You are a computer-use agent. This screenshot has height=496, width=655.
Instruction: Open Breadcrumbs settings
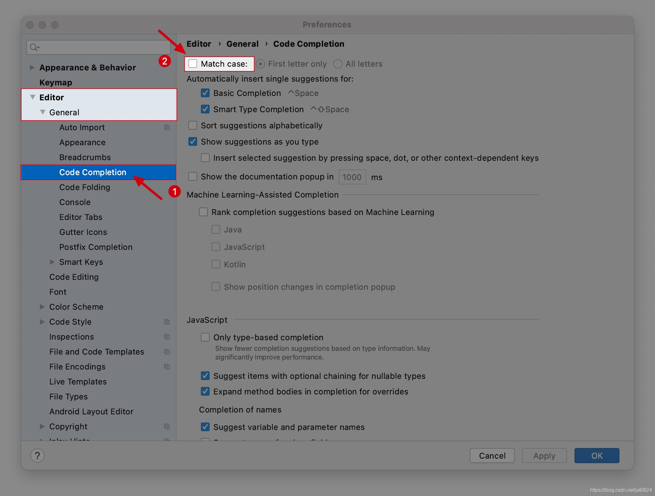(85, 157)
